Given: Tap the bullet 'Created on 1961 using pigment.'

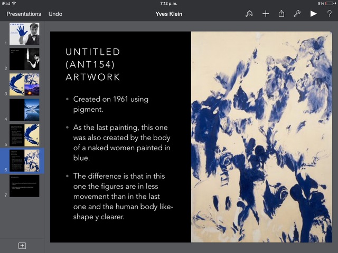Looking at the screenshot, I should coord(111,104).
